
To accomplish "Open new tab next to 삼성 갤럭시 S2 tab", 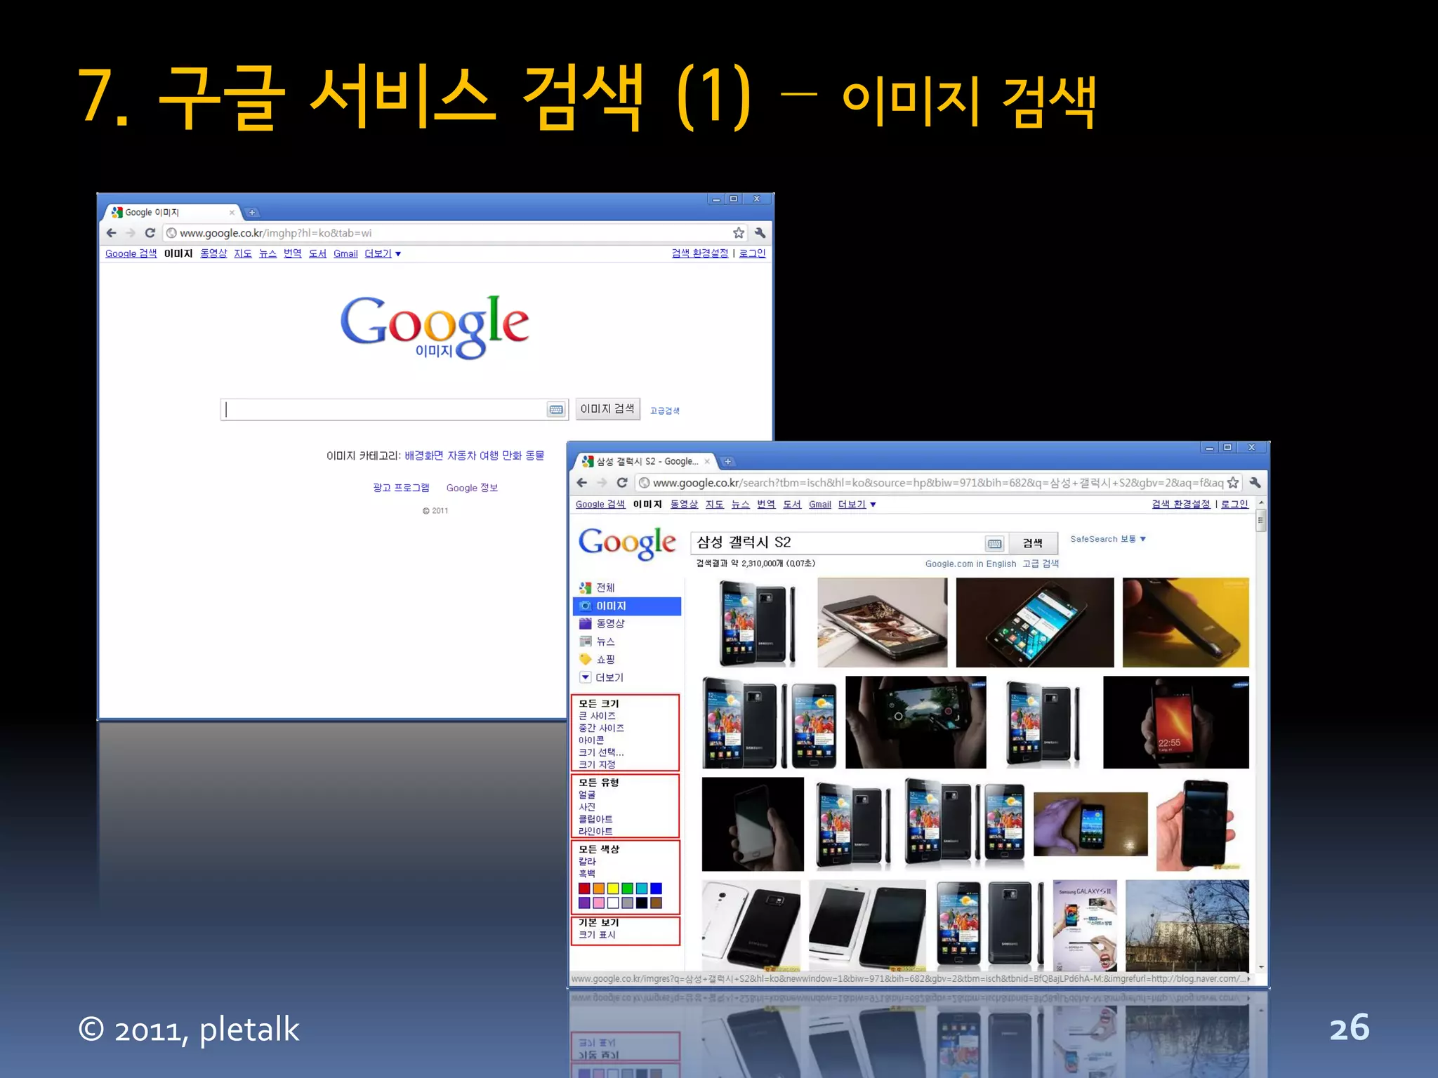I will 728,462.
